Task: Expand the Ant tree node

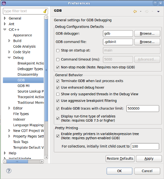Action: pos(5,24)
